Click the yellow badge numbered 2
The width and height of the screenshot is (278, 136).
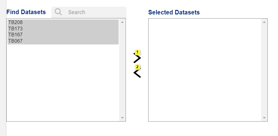[137, 67]
